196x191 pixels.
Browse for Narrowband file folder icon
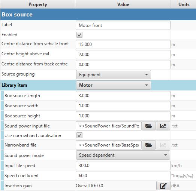pos(149,145)
